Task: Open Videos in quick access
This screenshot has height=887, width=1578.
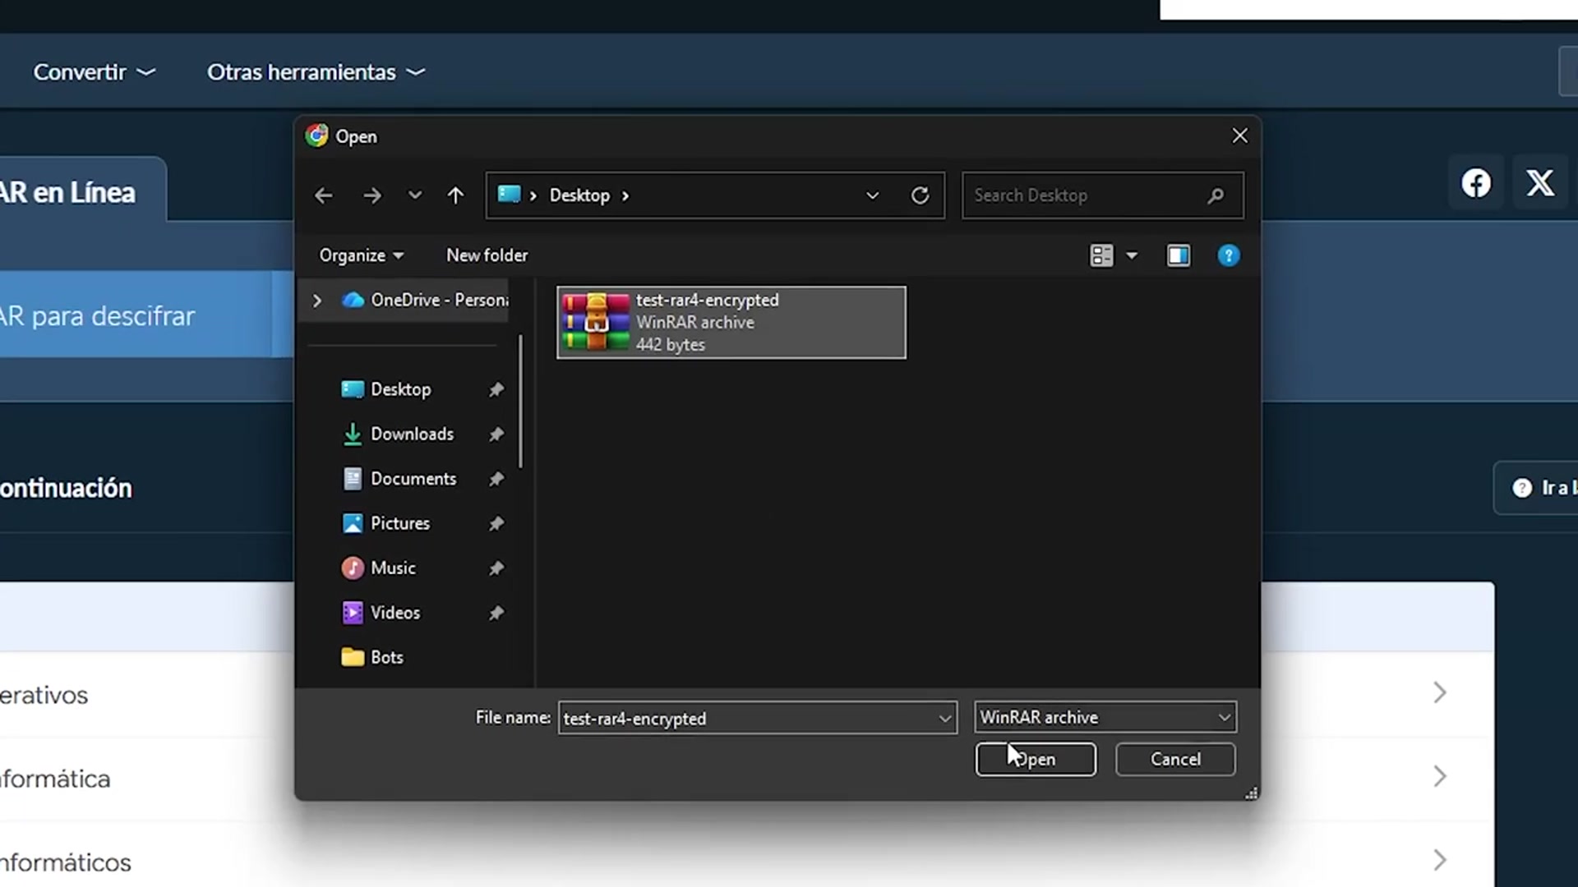Action: pyautogui.click(x=381, y=613)
